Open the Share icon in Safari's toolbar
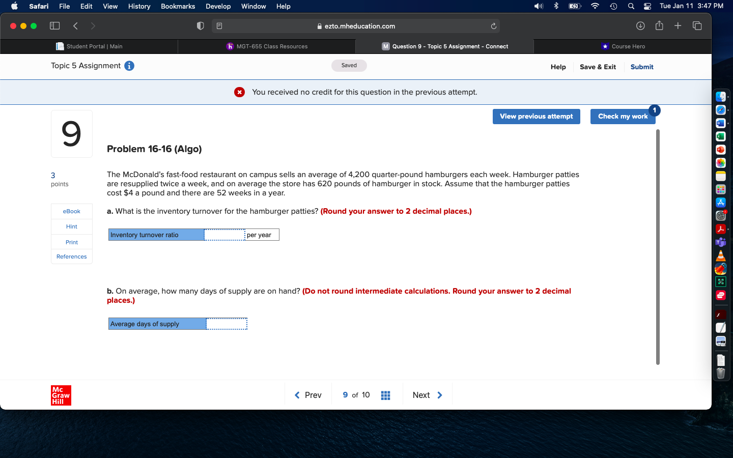The height and width of the screenshot is (458, 733). (x=659, y=25)
